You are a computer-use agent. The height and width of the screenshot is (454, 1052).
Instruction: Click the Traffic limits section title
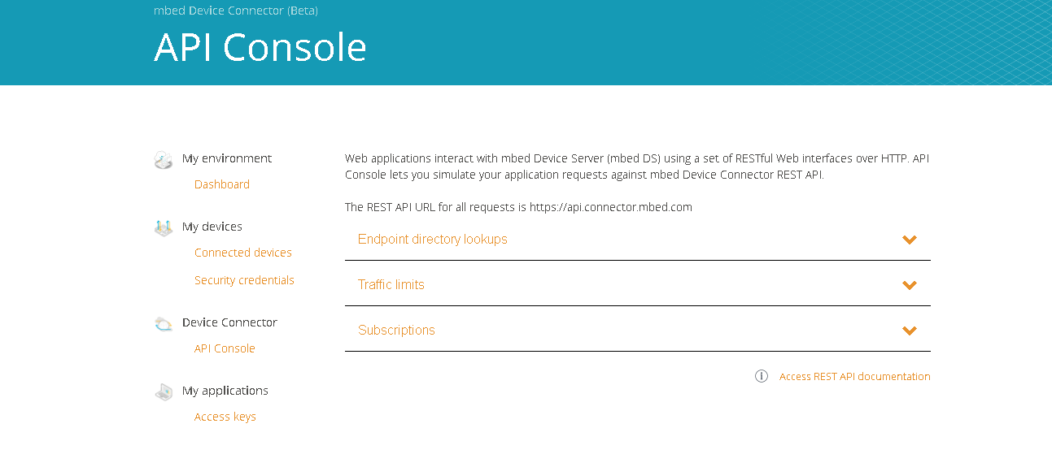(x=391, y=285)
